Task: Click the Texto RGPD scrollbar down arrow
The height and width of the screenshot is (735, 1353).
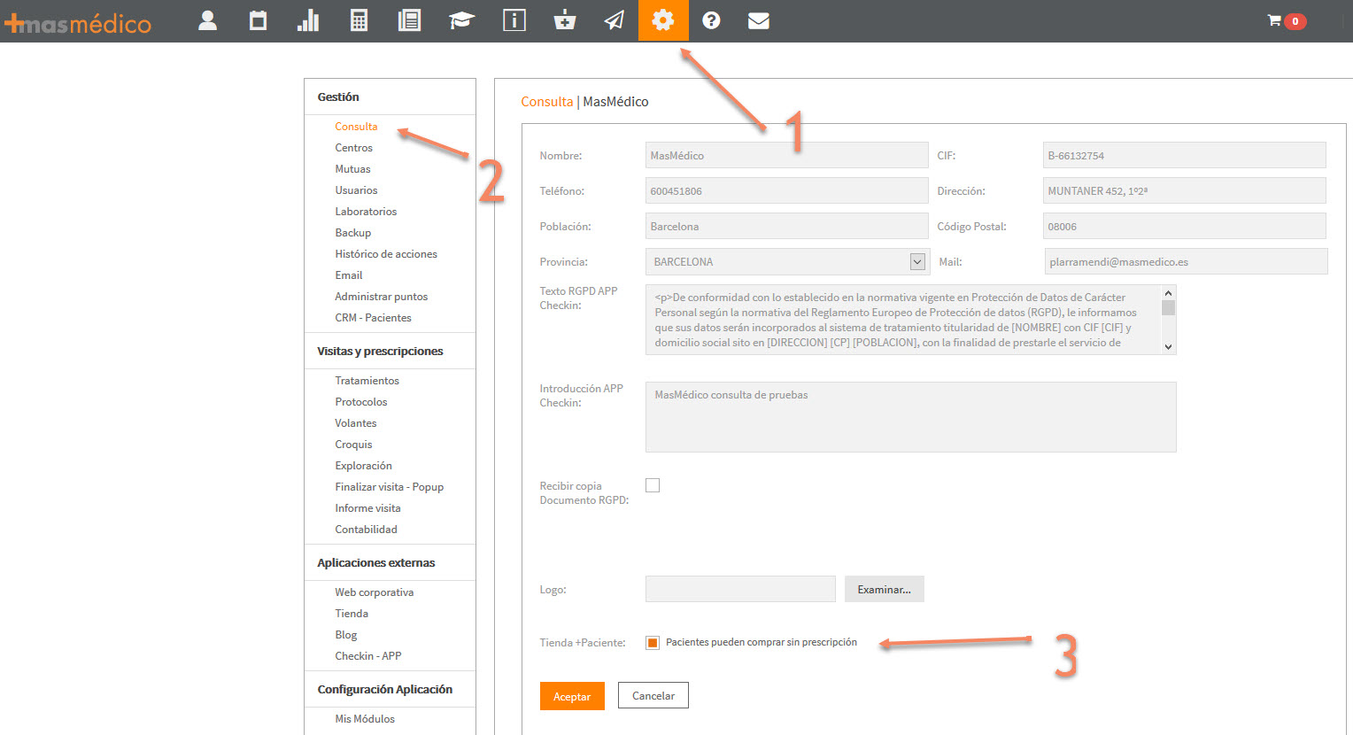Action: tap(1168, 346)
